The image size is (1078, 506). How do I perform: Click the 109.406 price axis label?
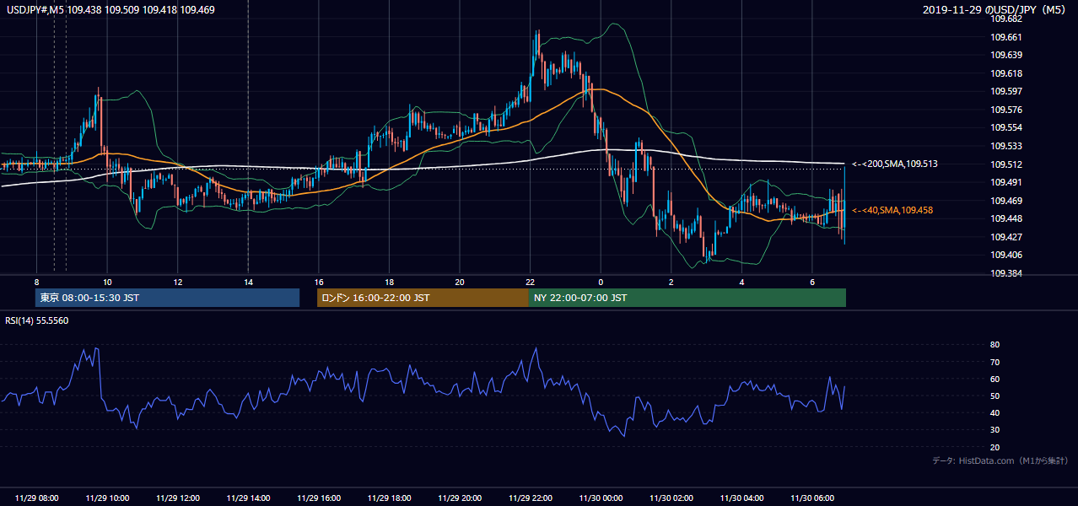coord(1005,255)
